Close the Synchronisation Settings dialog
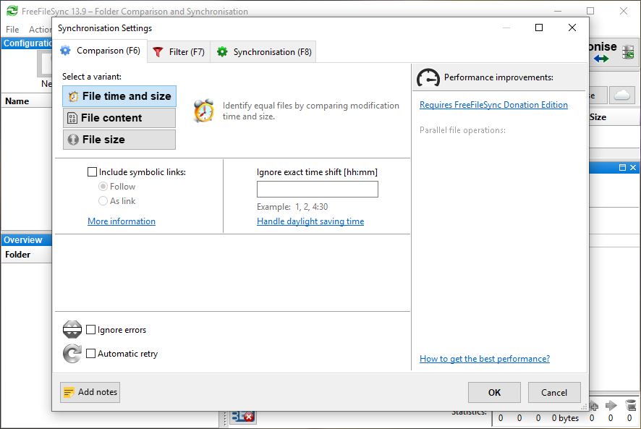 (572, 27)
